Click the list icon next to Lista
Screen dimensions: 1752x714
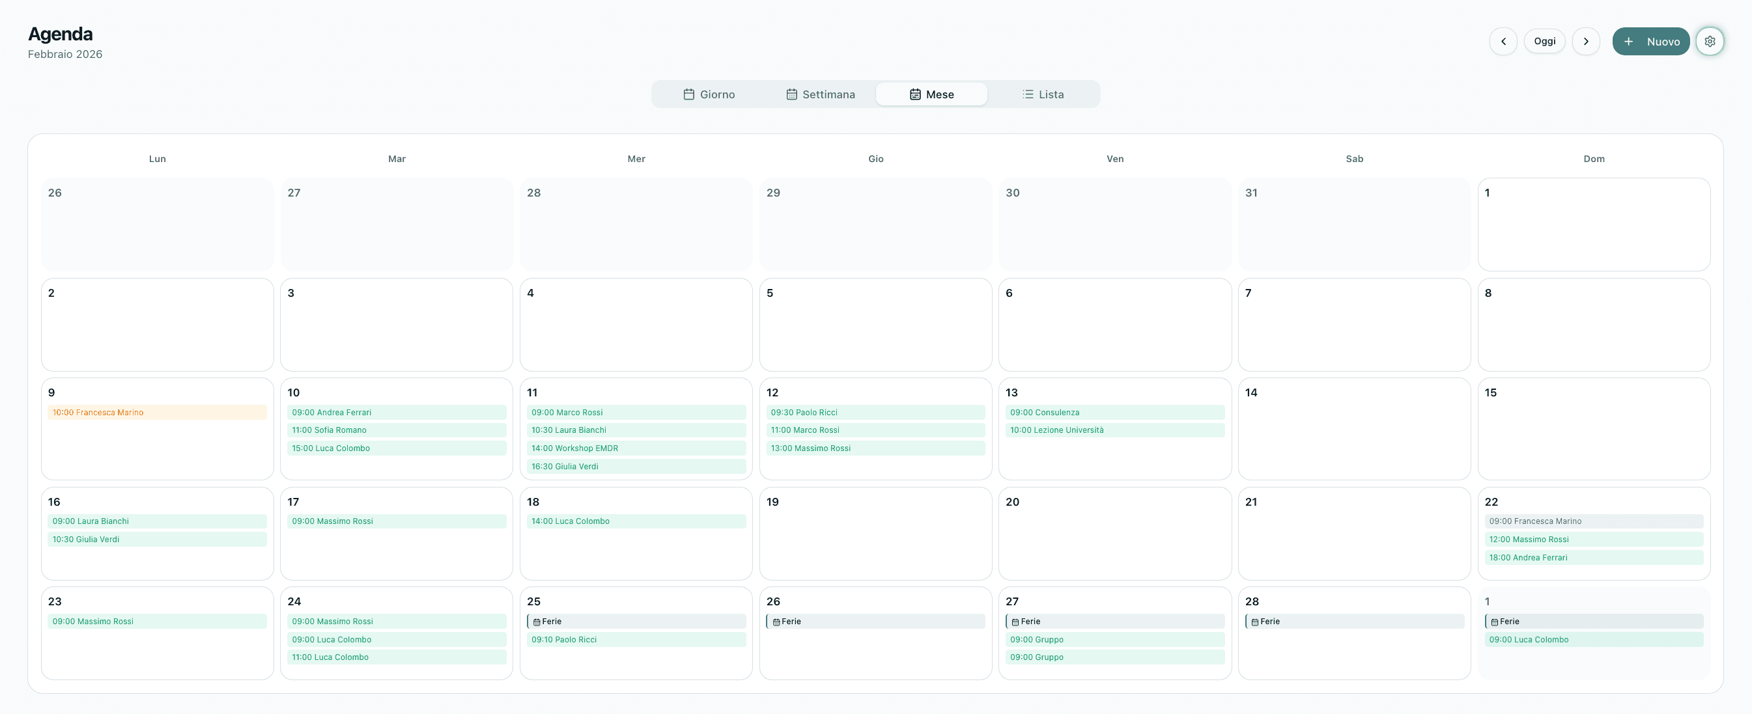[x=1027, y=94]
